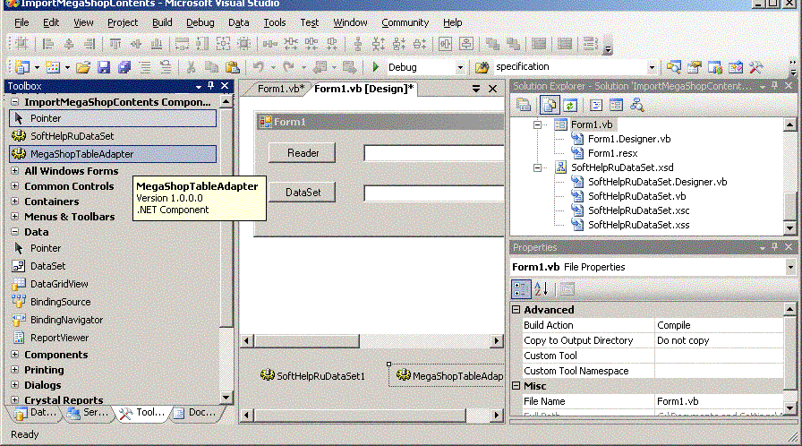
Task: Click the designer horizontal scrollbar right arrow
Action: 496,340
